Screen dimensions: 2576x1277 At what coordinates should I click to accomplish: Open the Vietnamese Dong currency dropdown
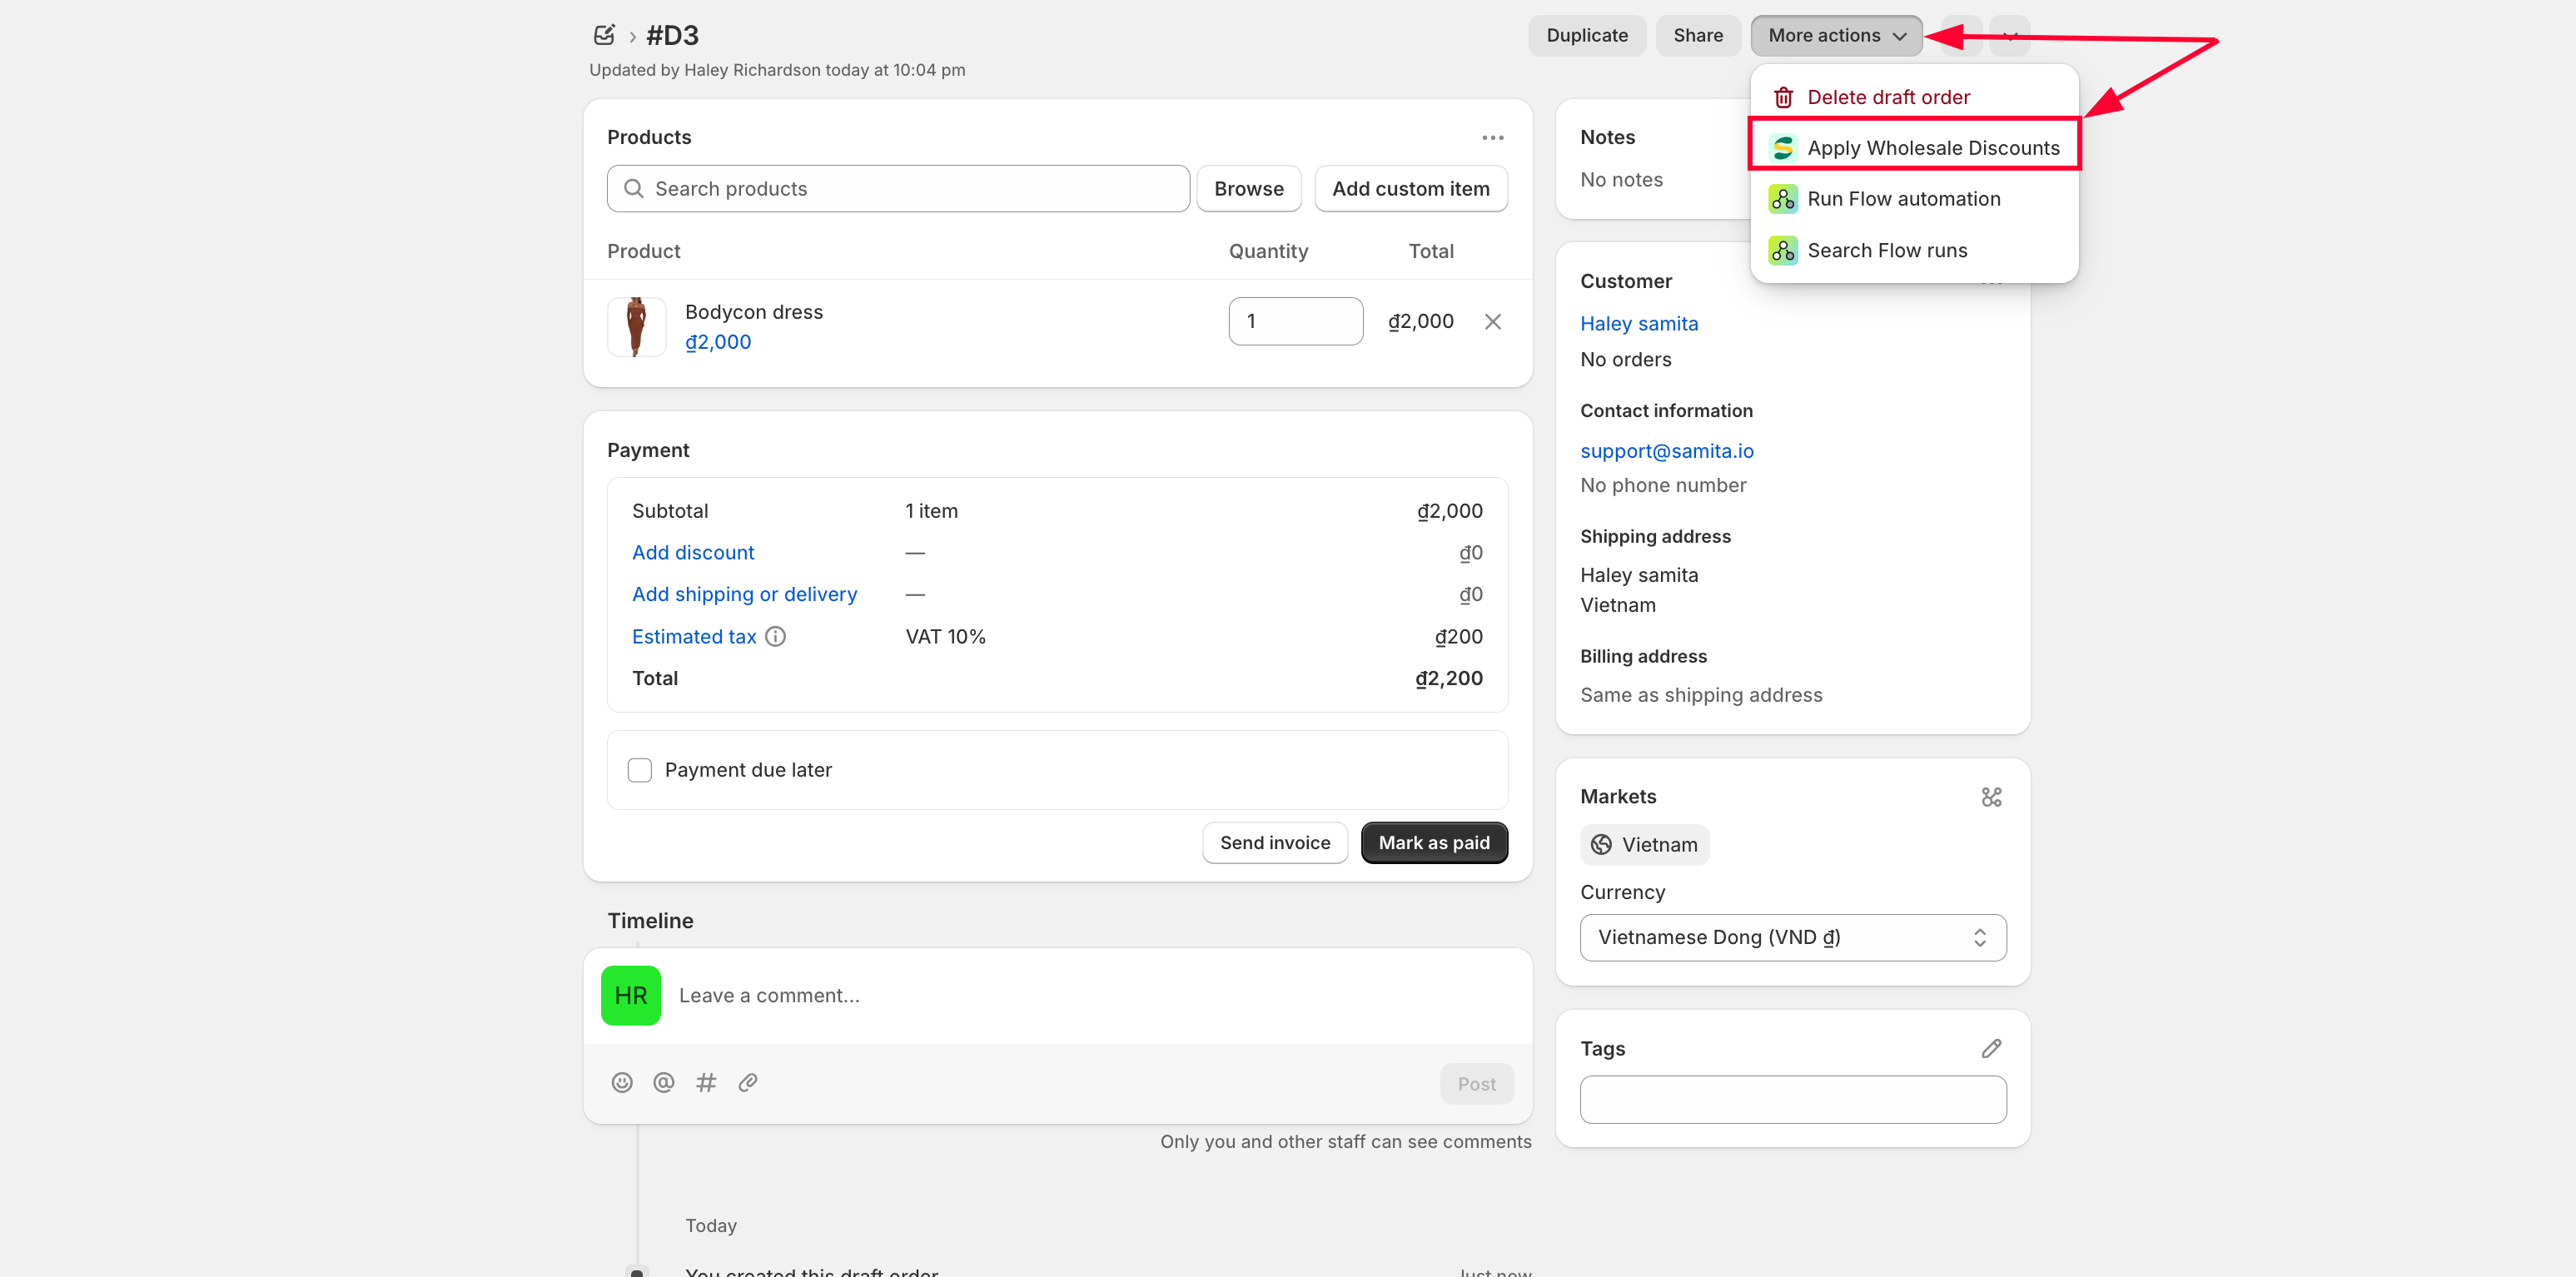pyautogui.click(x=1792, y=937)
